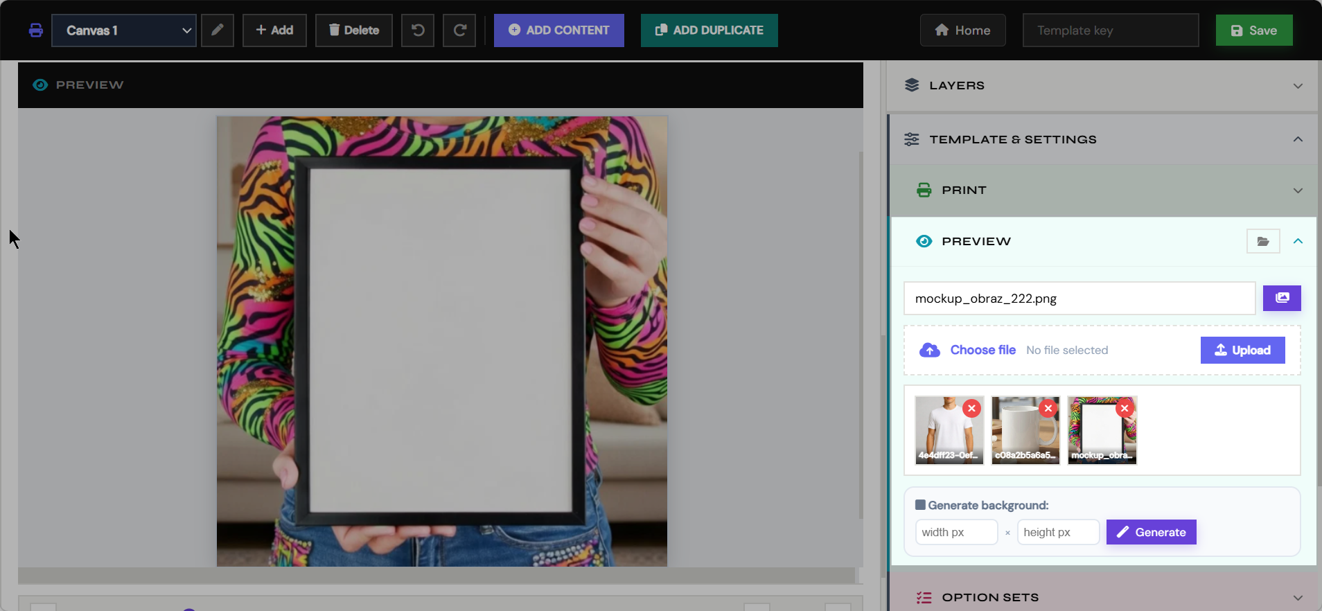Click the canvas horizontal scrollbar
Screen dimensions: 1322x611
click(437, 575)
